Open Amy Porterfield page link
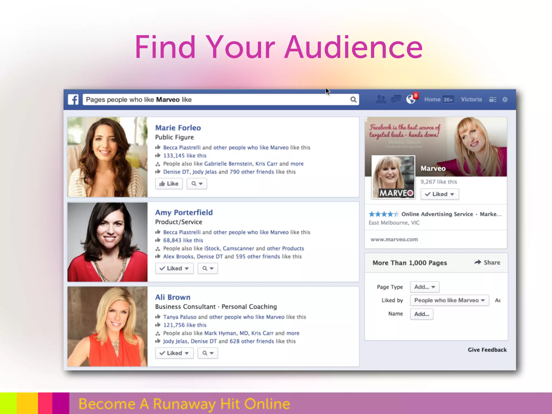 (184, 212)
